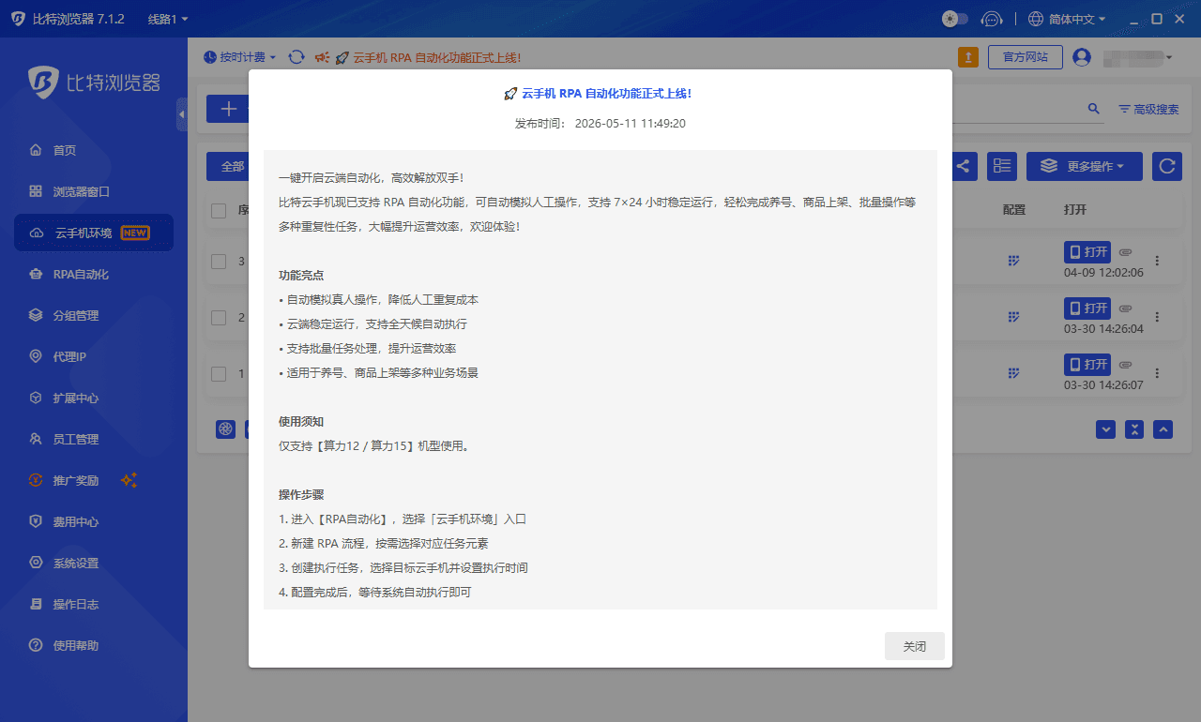The image size is (1201, 722).
Task: Toggle the dark/light theme switch
Action: click(x=954, y=19)
